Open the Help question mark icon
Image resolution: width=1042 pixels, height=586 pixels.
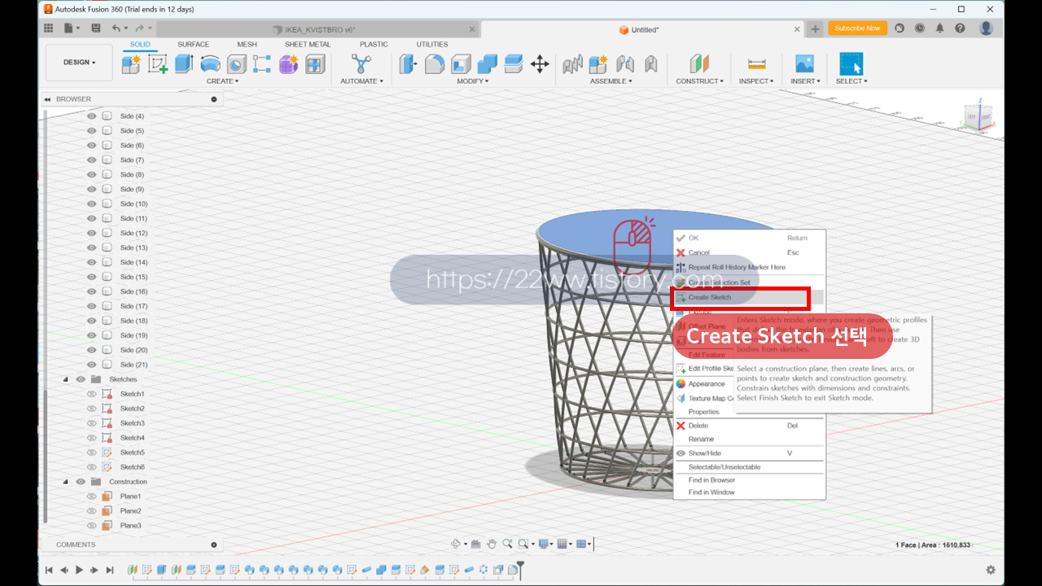(x=960, y=28)
